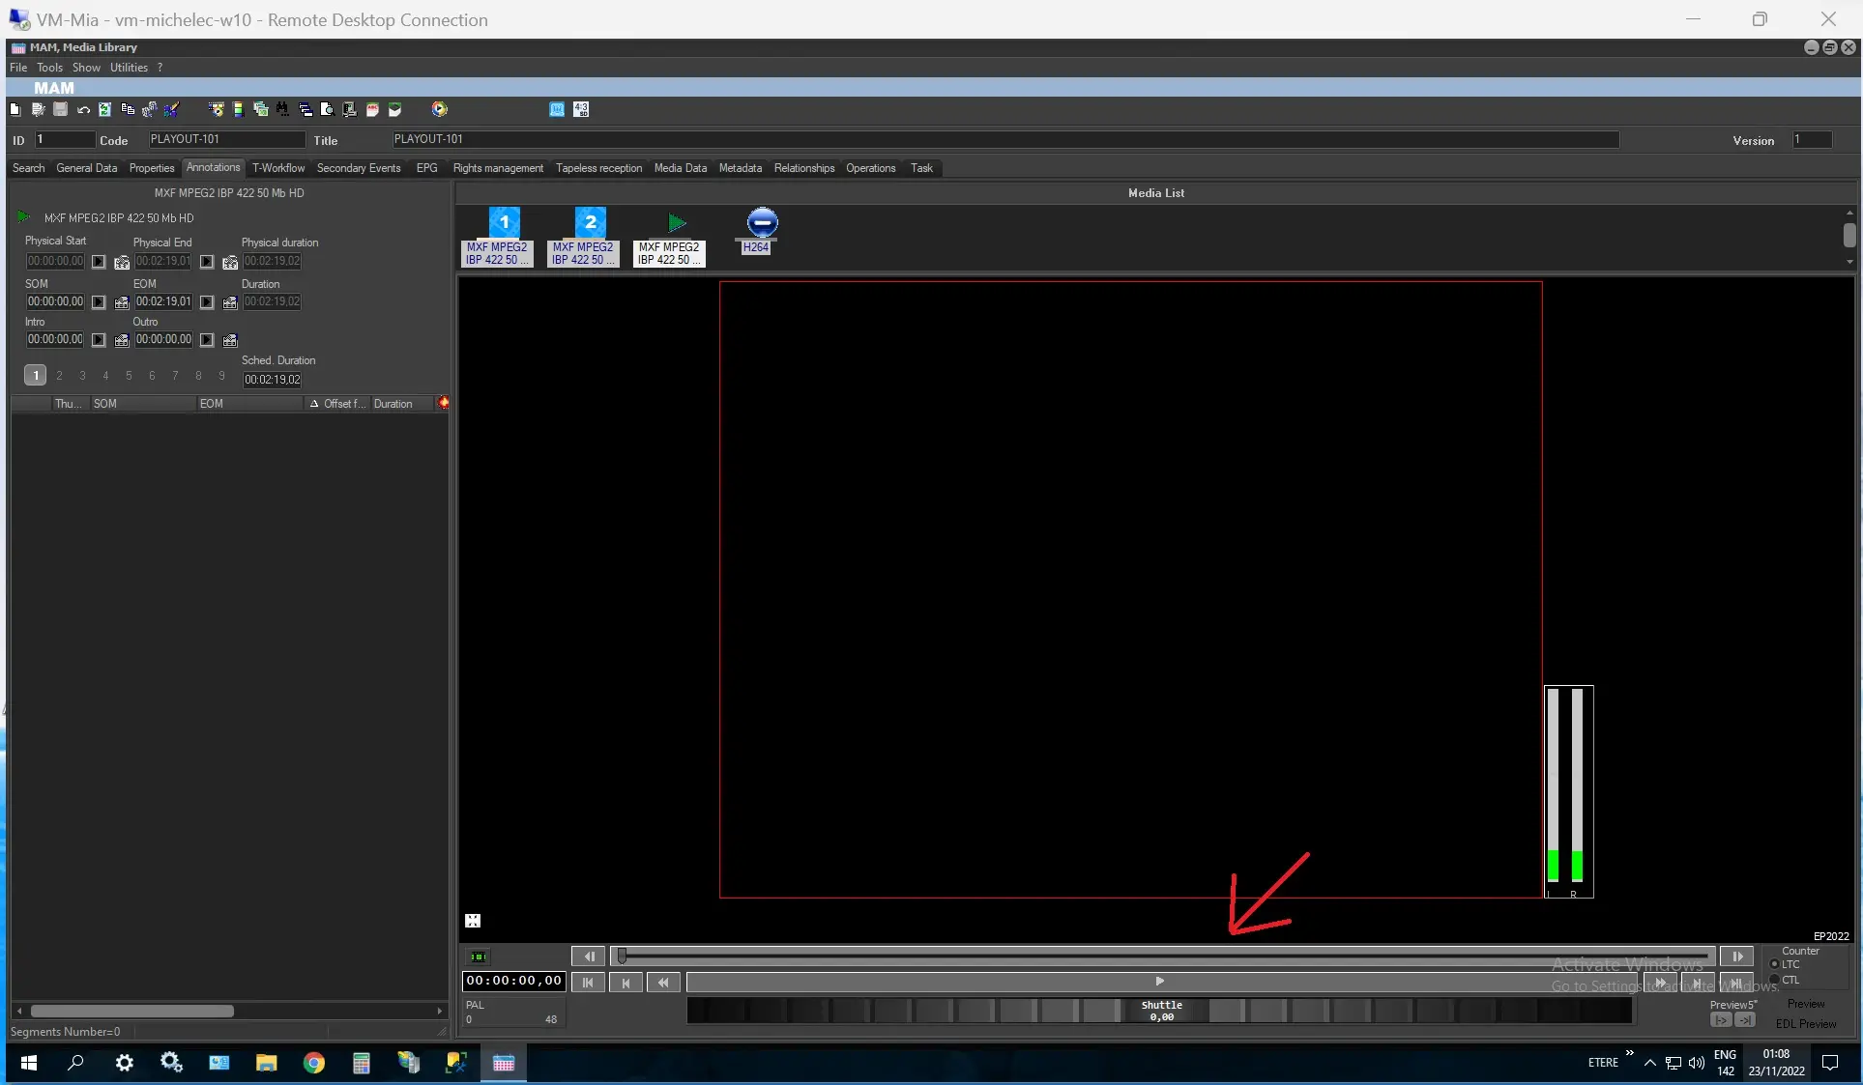This screenshot has height=1085, width=1863.
Task: Select the LTC counter option
Action: (x=1775, y=964)
